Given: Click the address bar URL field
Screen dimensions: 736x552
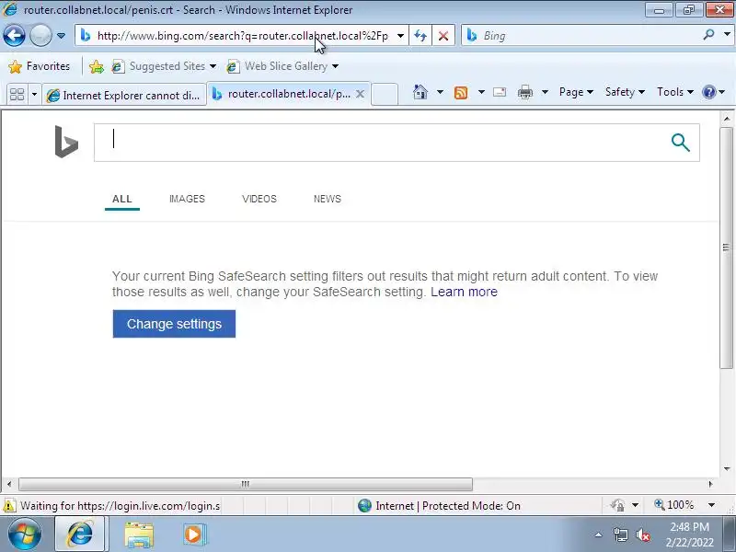Looking at the screenshot, I should click(243, 36).
